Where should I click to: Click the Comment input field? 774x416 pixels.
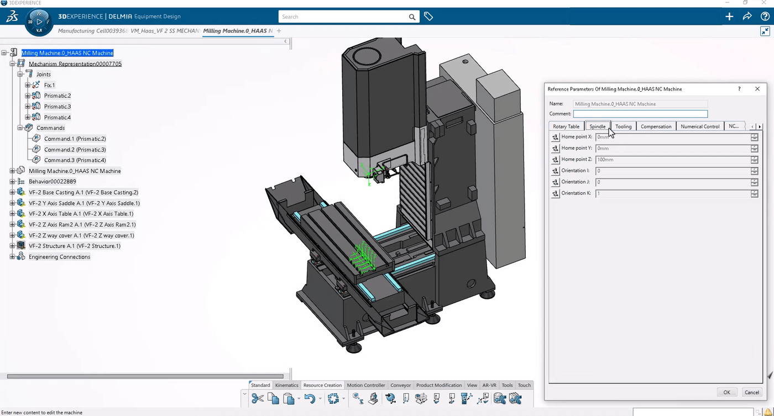pyautogui.click(x=640, y=114)
